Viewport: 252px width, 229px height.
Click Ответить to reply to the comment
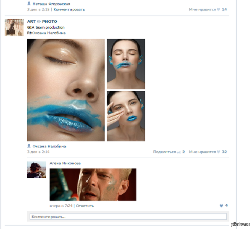point(85,206)
